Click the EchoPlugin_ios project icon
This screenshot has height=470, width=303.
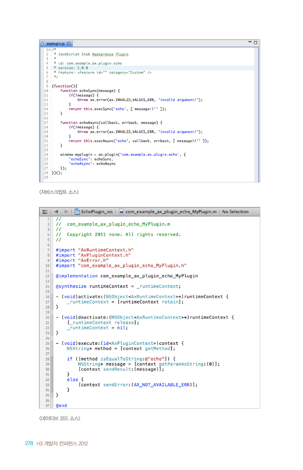pyautogui.click(x=77, y=212)
